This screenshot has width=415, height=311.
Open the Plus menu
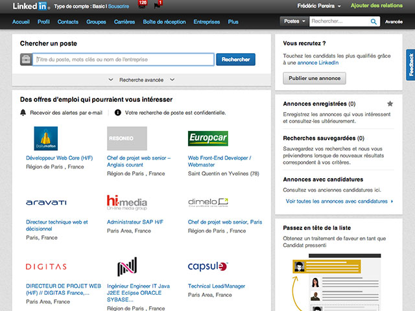pyautogui.click(x=233, y=22)
